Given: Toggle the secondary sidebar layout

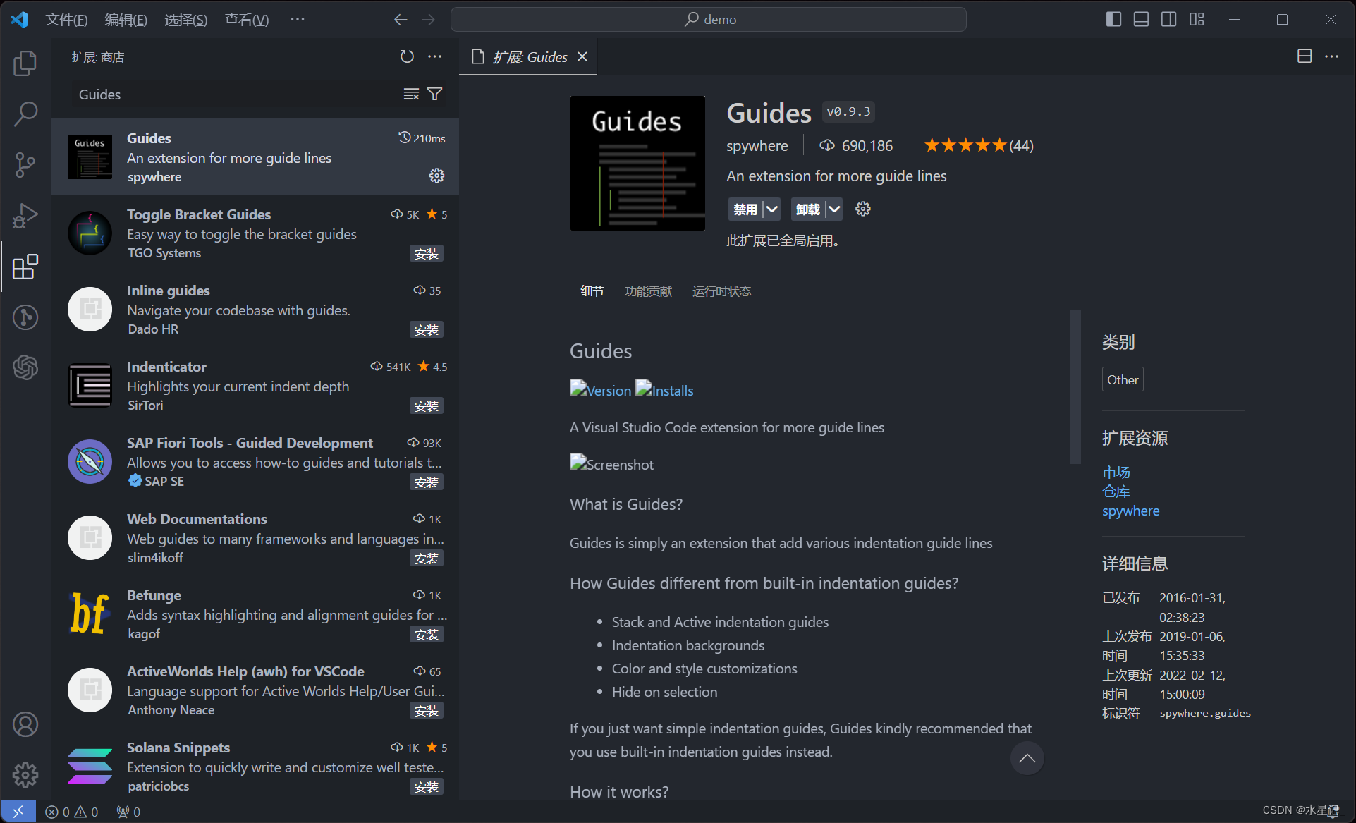Looking at the screenshot, I should point(1168,19).
